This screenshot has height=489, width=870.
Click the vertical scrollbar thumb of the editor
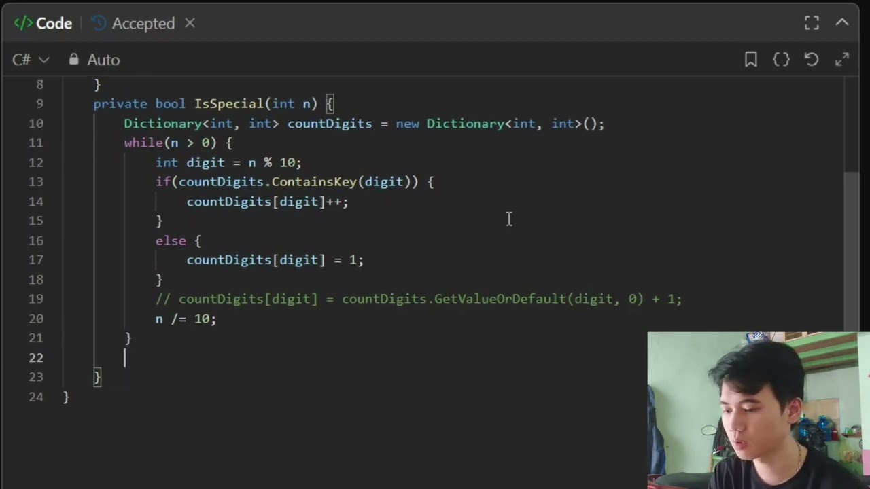click(x=853, y=251)
